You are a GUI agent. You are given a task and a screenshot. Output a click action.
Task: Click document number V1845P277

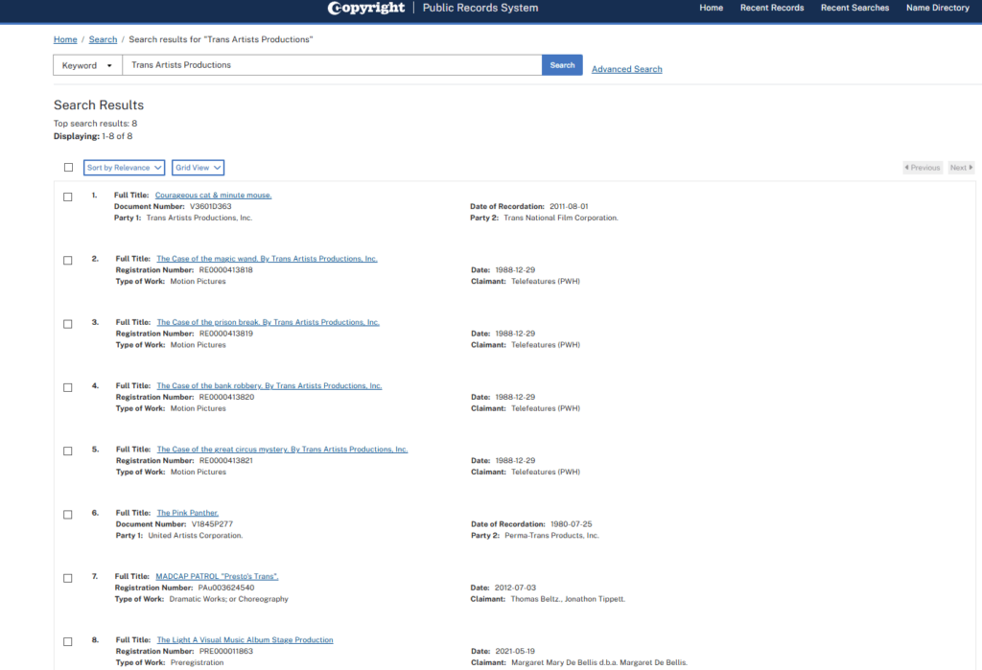[x=212, y=524]
